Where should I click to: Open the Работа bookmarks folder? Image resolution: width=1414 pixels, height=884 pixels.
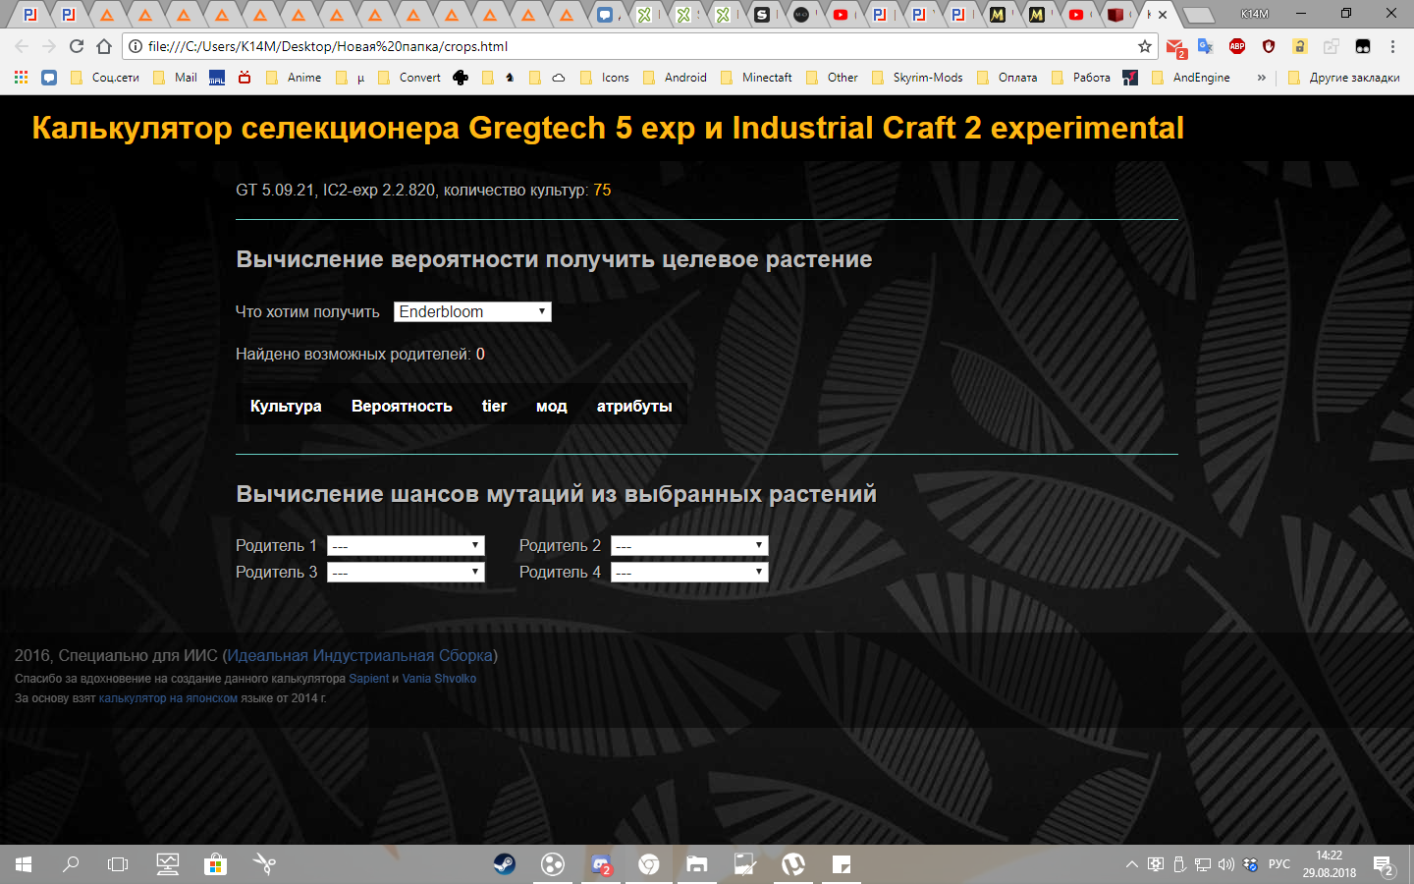(x=1081, y=78)
